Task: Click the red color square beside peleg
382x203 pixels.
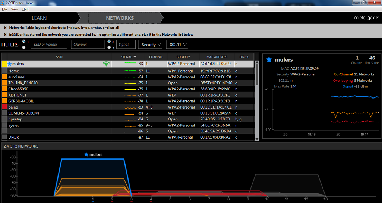Action: click(x=4, y=107)
